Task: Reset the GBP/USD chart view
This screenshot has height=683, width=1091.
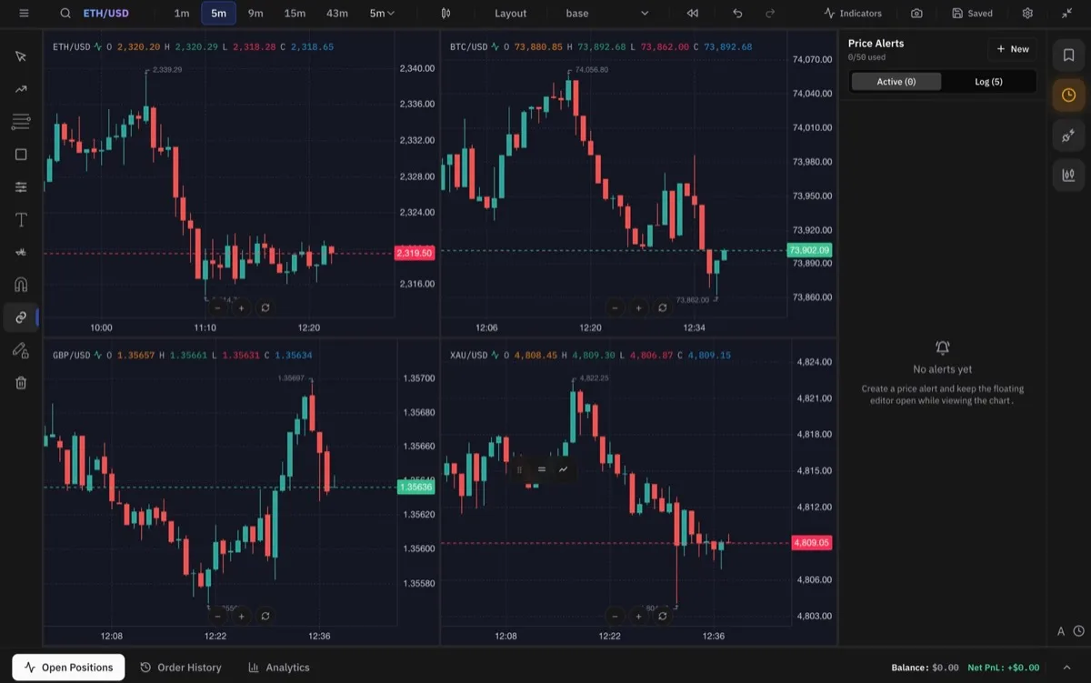Action: (265, 616)
